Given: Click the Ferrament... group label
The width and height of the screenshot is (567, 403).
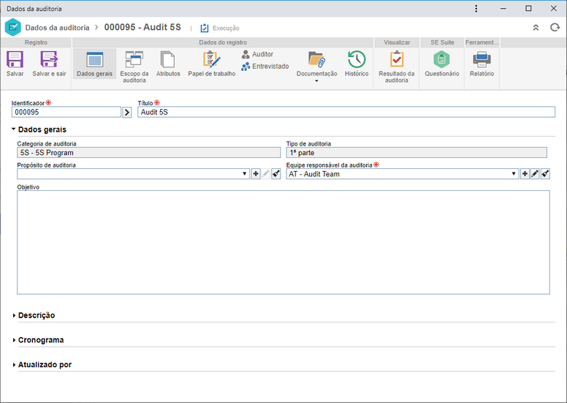Looking at the screenshot, I should (x=482, y=42).
